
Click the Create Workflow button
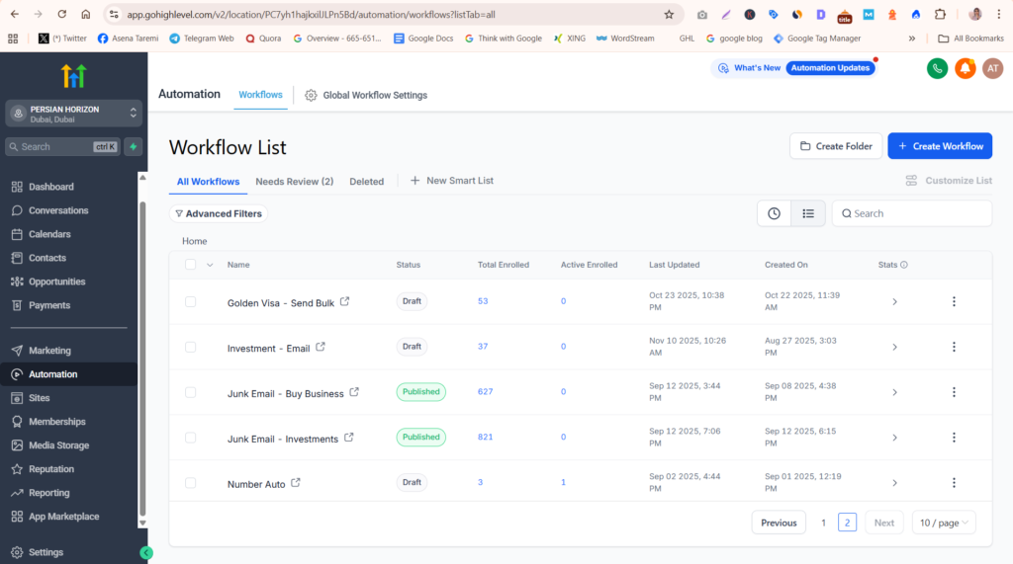pos(940,146)
